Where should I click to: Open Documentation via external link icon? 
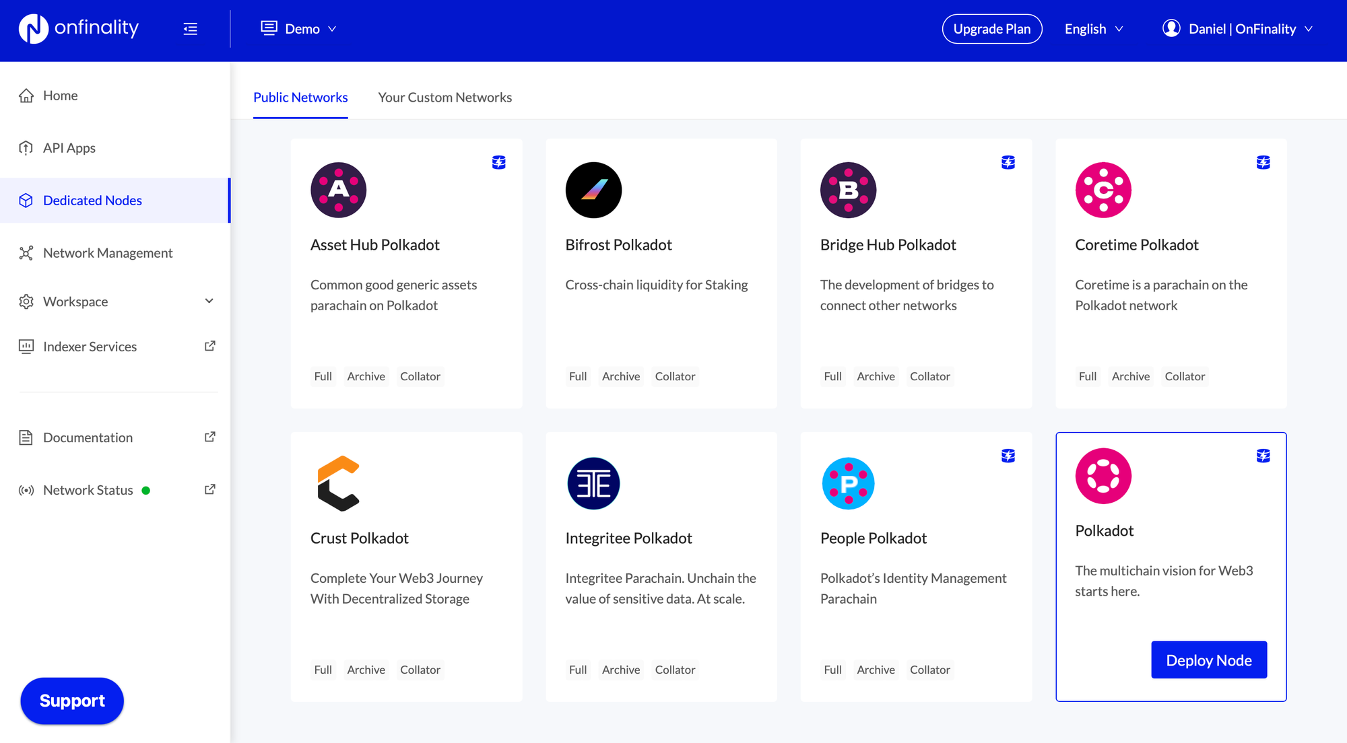(209, 436)
